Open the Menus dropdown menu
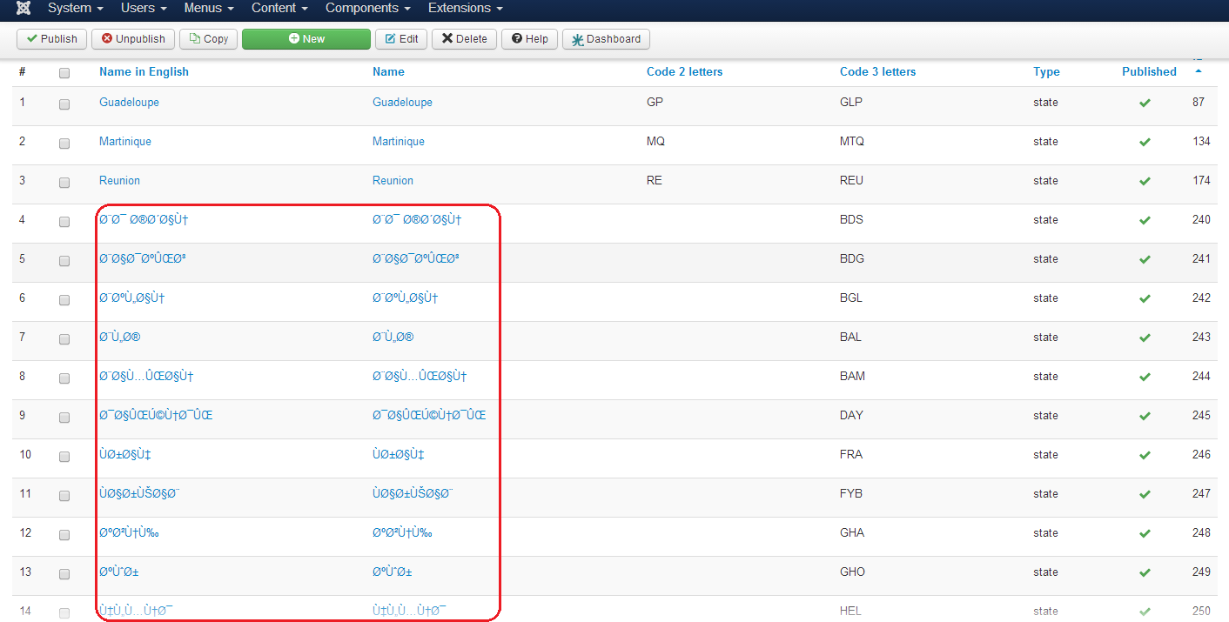1229x622 pixels. point(209,8)
